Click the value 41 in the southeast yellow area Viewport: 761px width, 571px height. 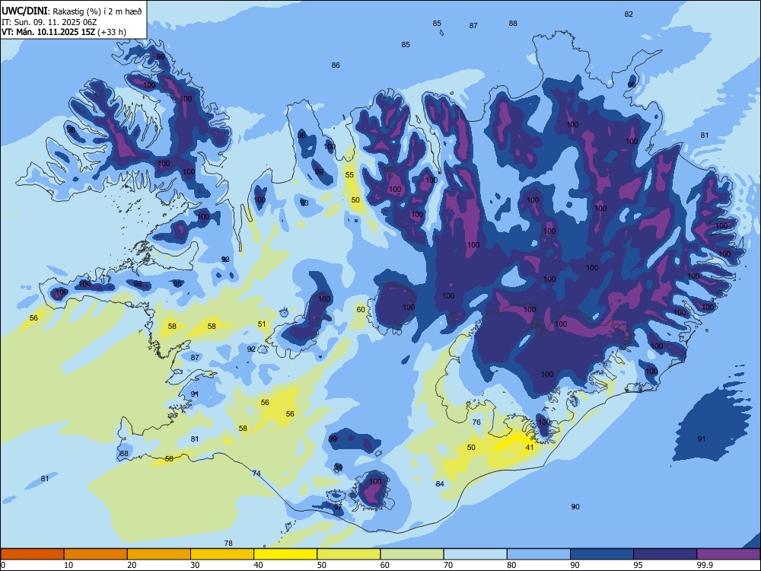click(530, 447)
